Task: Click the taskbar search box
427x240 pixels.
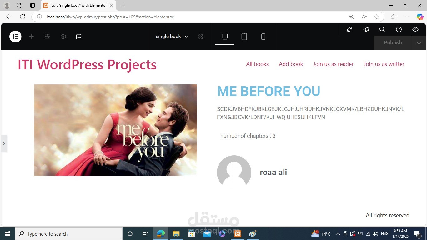Action: tap(69, 234)
